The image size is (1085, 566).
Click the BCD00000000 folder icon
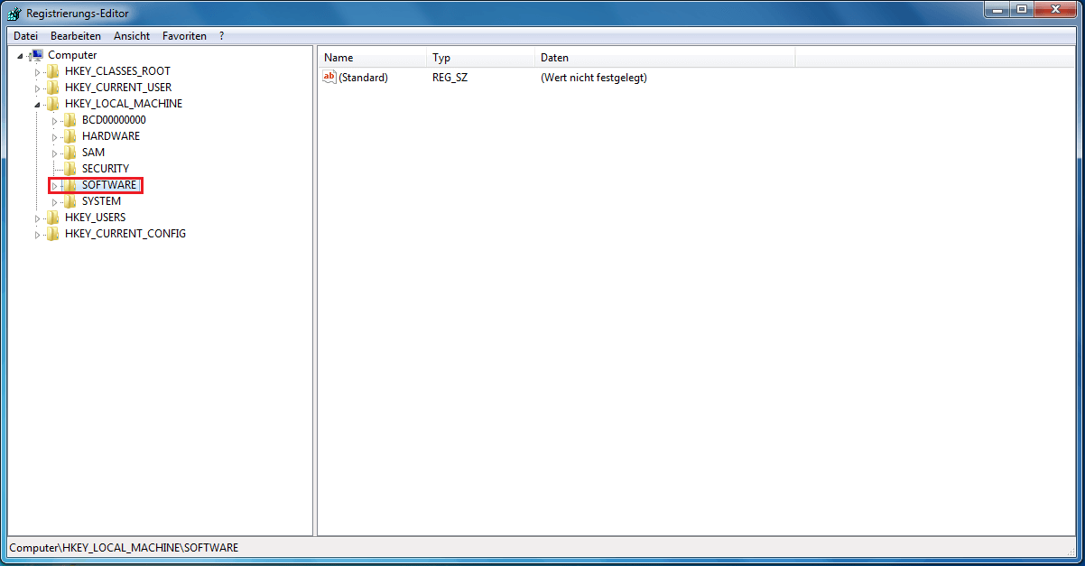pyautogui.click(x=70, y=120)
